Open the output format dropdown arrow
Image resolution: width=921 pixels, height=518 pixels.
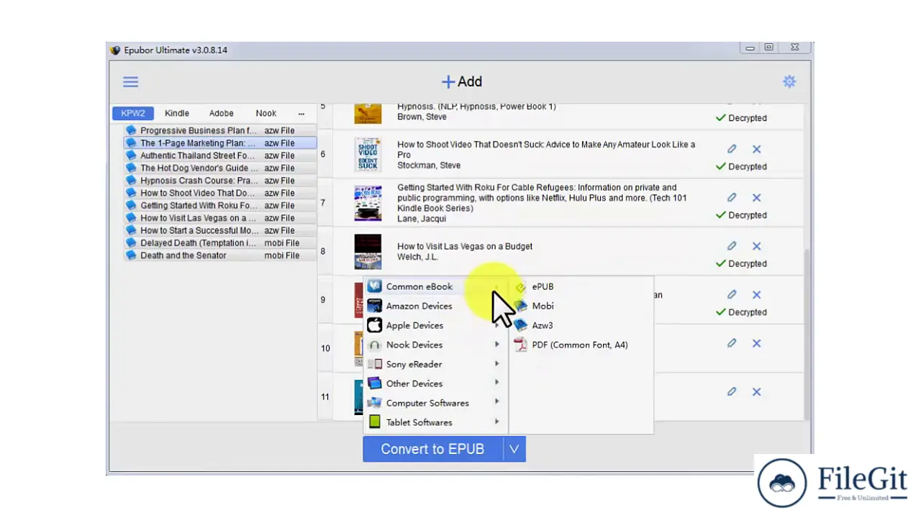coord(514,449)
